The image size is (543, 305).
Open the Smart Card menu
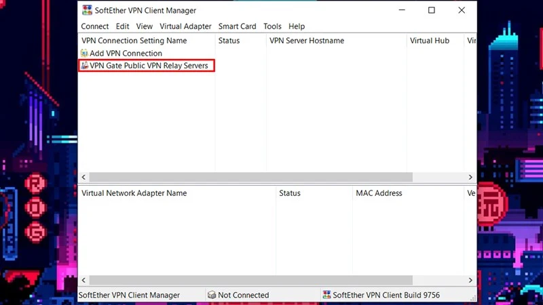pyautogui.click(x=237, y=26)
